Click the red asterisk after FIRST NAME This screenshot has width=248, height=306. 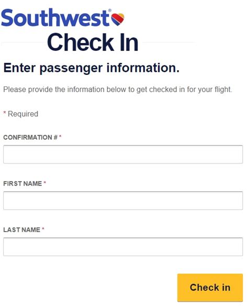click(x=44, y=182)
